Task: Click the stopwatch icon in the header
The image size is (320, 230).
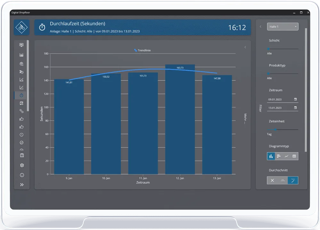Action: (42, 27)
